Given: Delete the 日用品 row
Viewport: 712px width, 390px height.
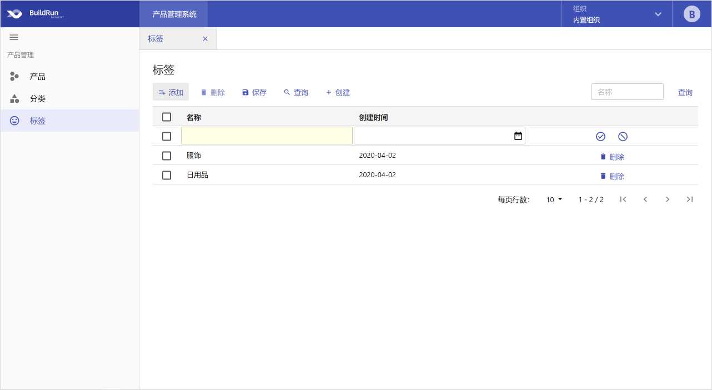Looking at the screenshot, I should tap(612, 176).
